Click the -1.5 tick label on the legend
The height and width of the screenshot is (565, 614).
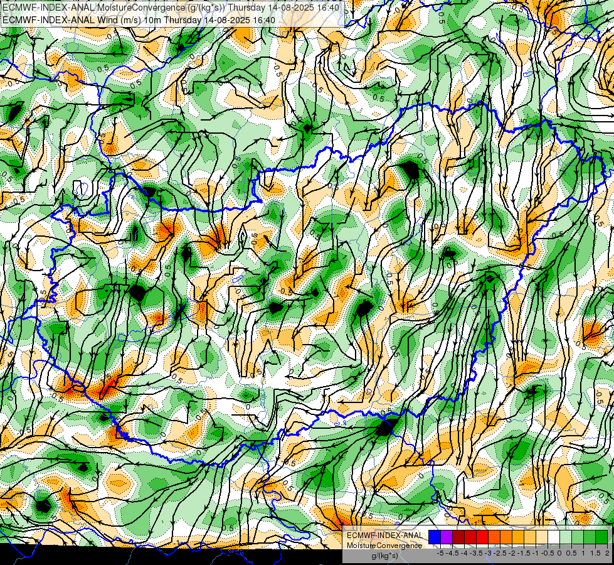(x=524, y=553)
